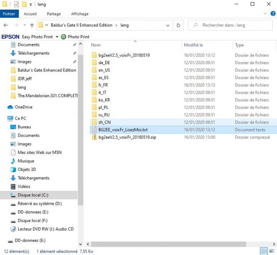
Task: Select the de_DE folder
Action: point(104,63)
